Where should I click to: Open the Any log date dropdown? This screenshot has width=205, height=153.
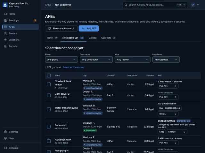(x=166, y=60)
